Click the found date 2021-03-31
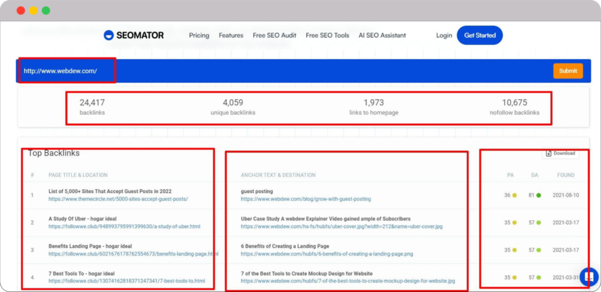Screen dimensions: 601x292 (566, 277)
